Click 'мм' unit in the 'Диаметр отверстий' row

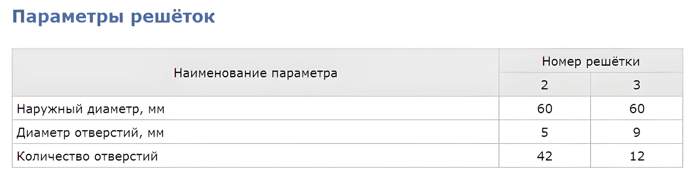point(155,133)
